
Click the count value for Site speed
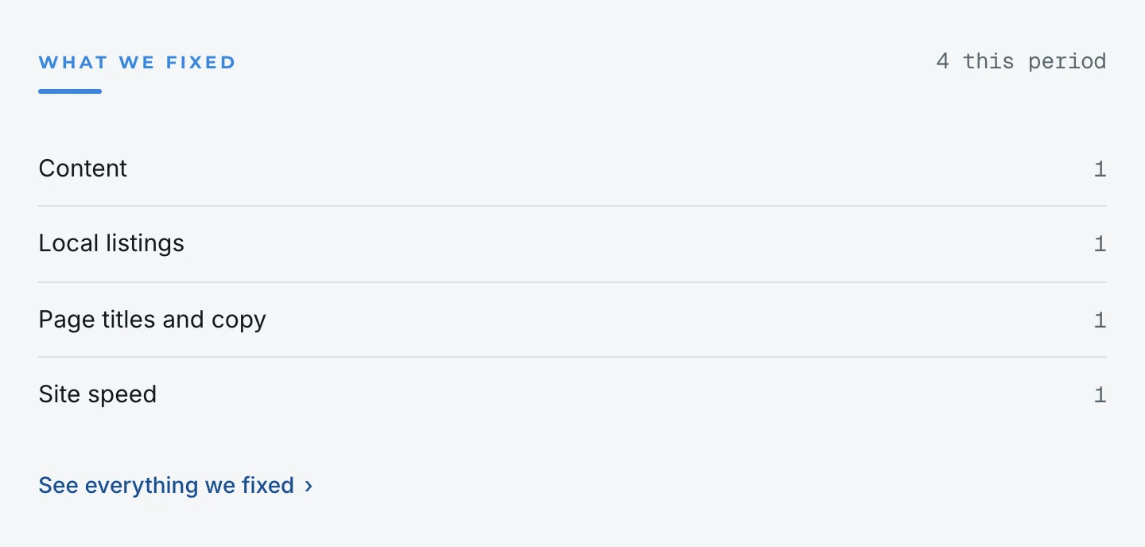1100,394
